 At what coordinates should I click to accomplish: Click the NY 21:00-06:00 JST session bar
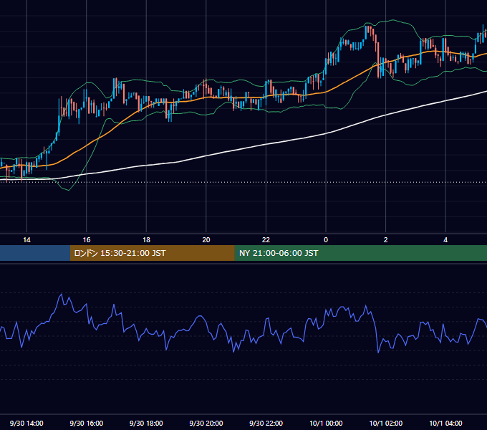[360, 253]
